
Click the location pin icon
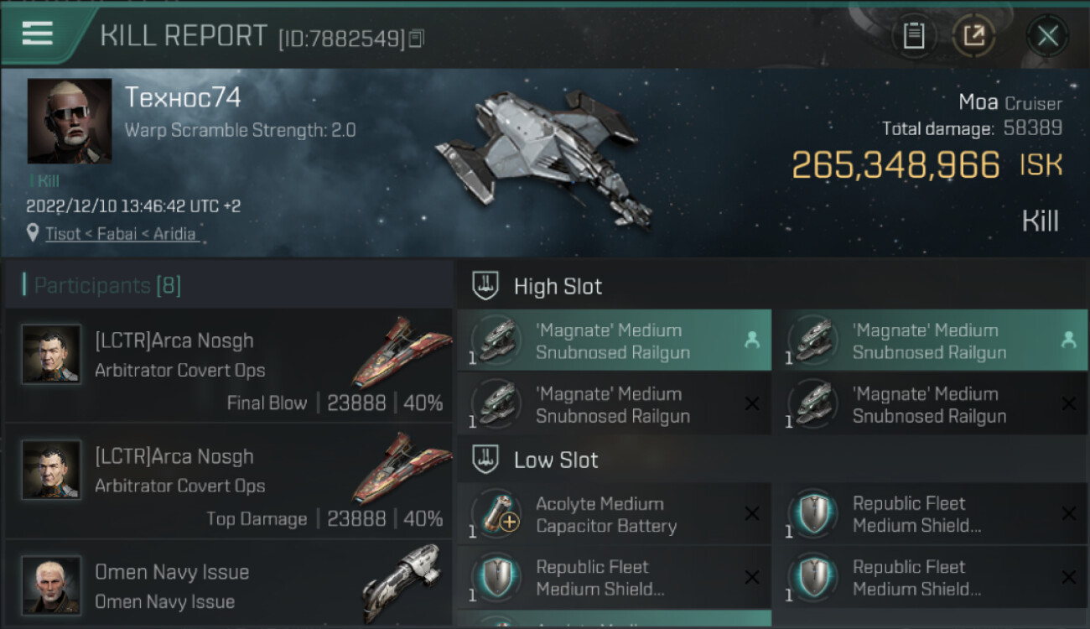33,233
